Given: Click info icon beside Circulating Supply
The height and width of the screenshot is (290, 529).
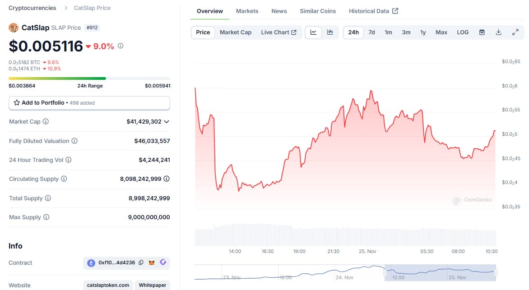Looking at the screenshot, I should 64,179.
